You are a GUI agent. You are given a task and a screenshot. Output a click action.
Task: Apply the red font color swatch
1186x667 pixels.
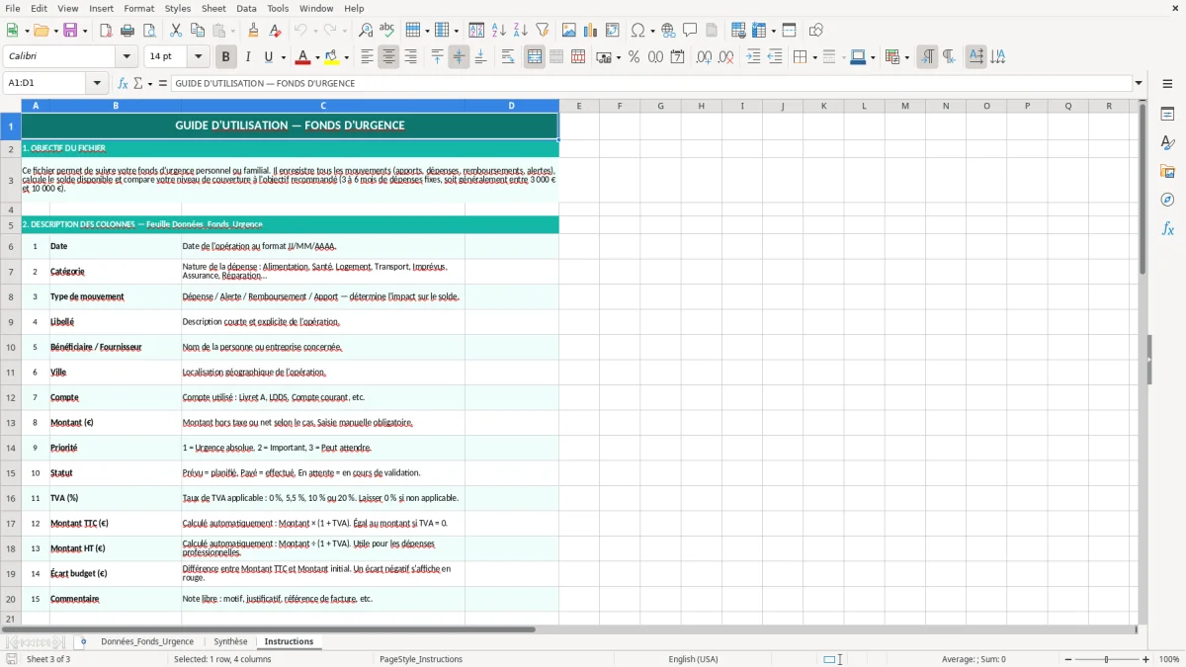pos(303,57)
